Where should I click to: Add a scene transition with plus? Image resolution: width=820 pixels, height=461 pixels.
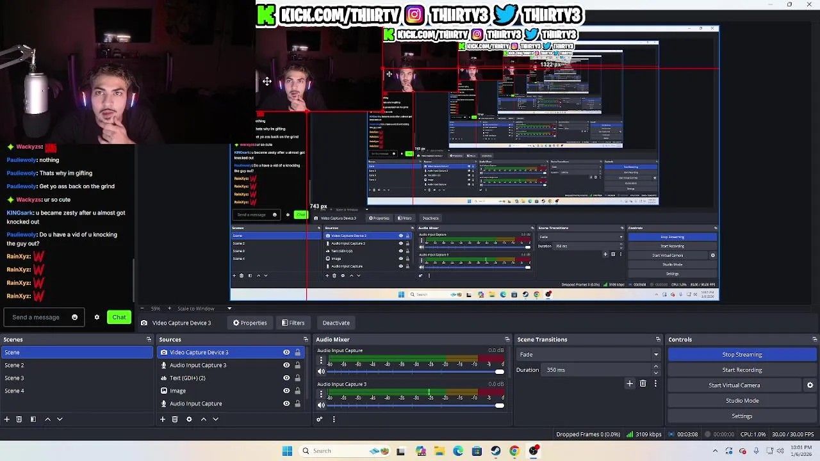(630, 383)
